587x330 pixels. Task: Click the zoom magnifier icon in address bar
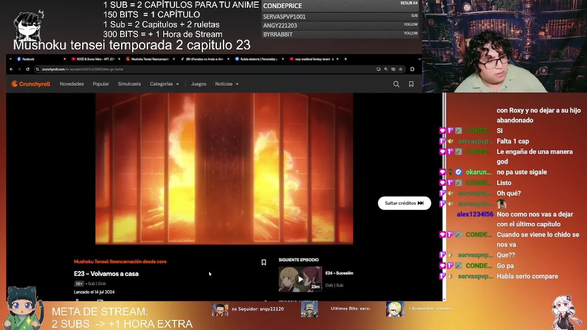pos(386,69)
